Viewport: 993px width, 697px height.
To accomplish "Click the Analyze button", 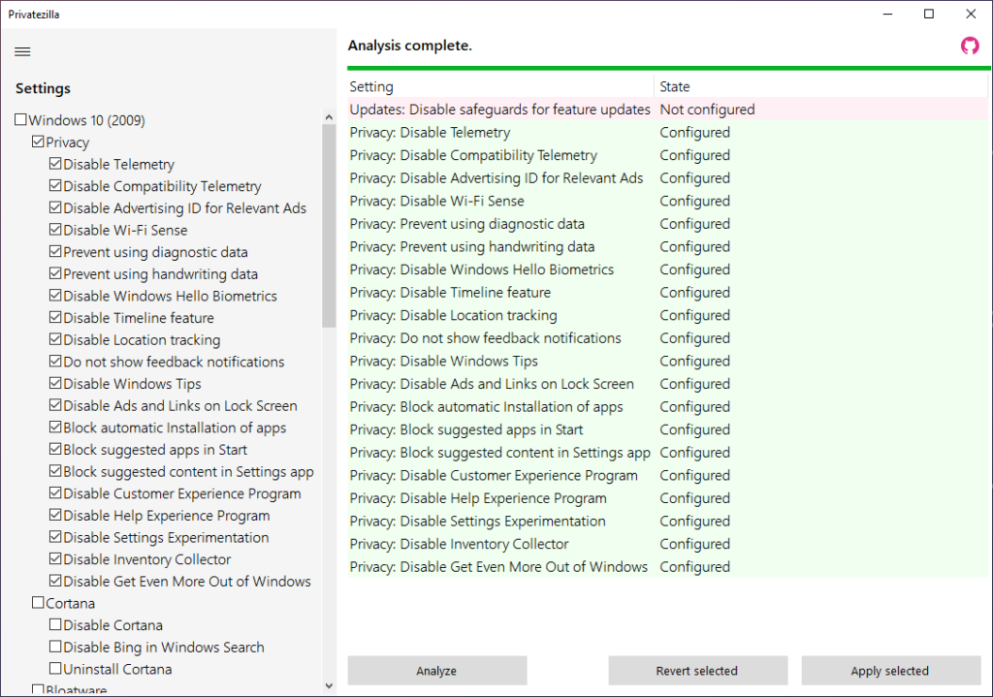I will 436,671.
